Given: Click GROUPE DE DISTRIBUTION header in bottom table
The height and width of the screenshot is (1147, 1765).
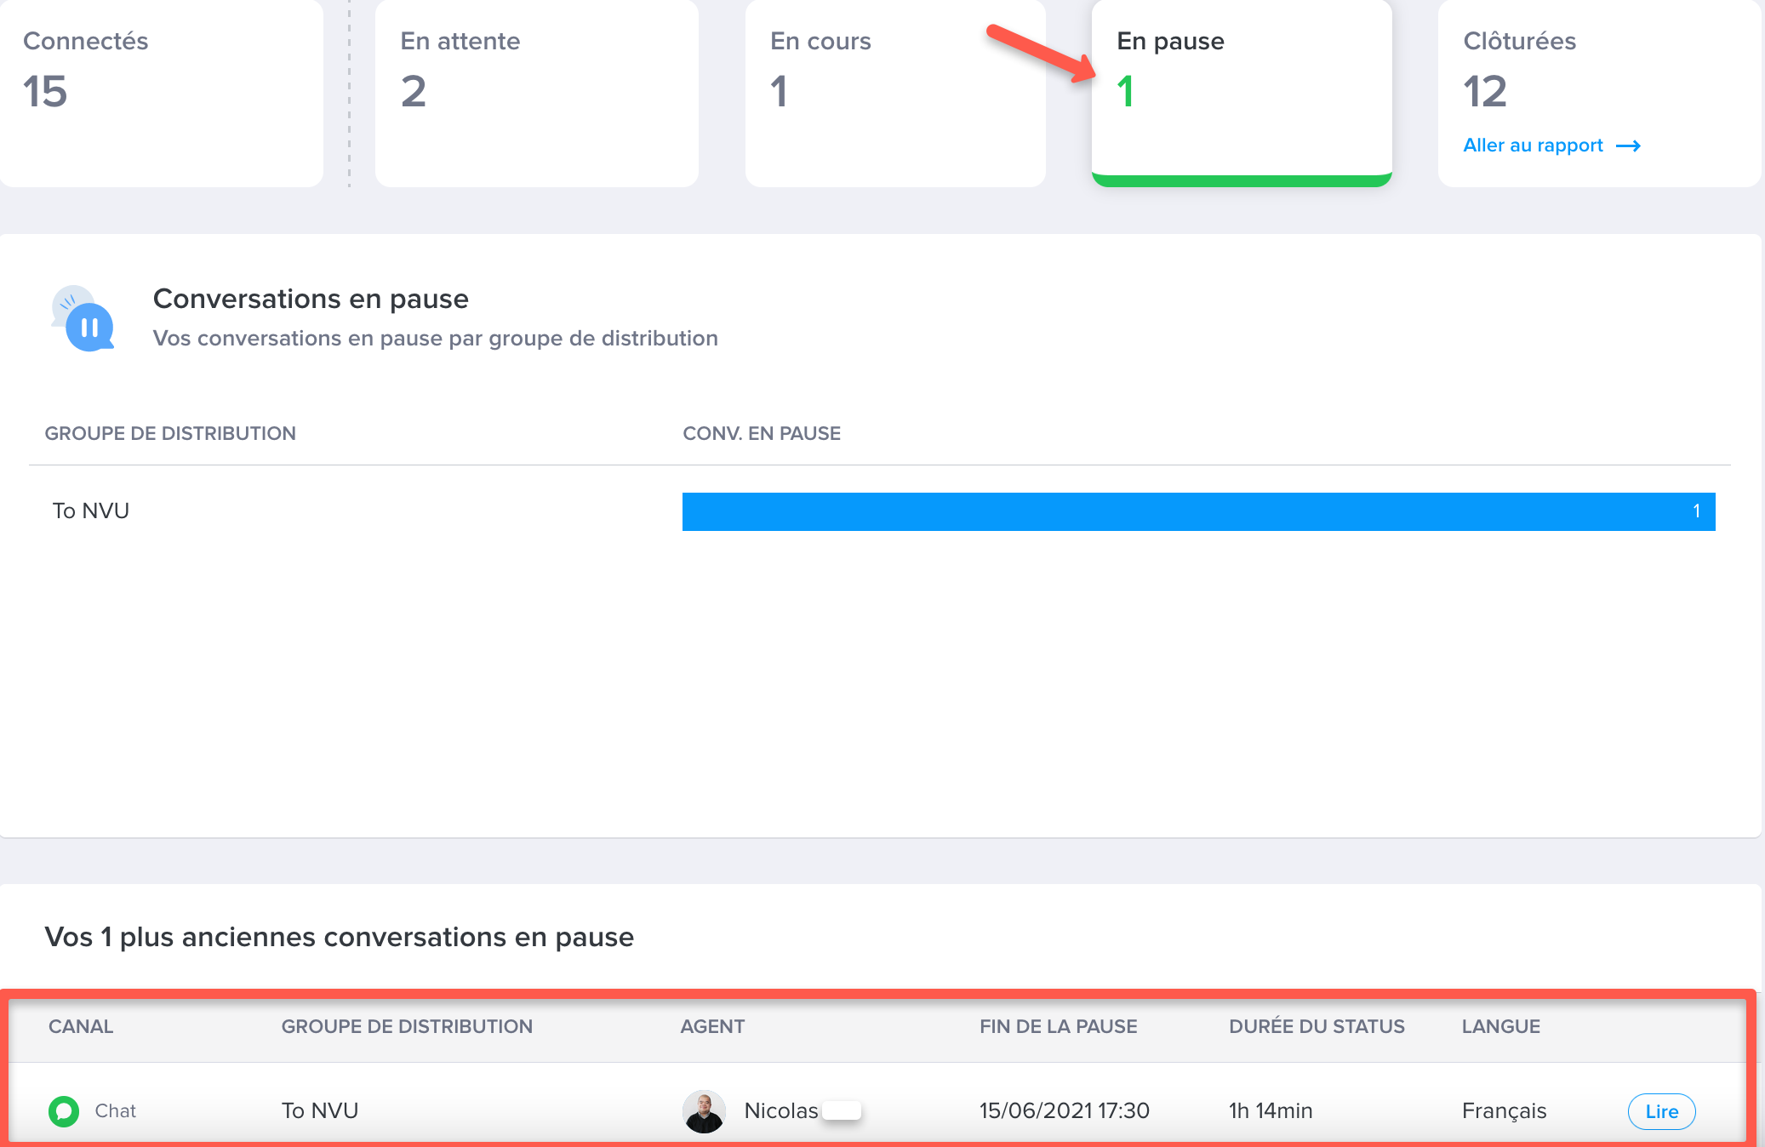Looking at the screenshot, I should click(x=407, y=1026).
